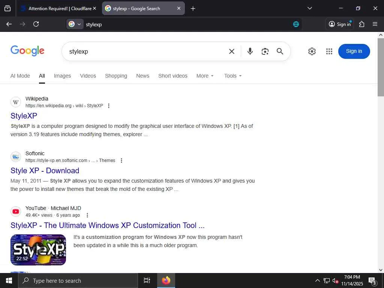Open more options for YouTube result
This screenshot has height=288, width=384.
tap(87, 215)
